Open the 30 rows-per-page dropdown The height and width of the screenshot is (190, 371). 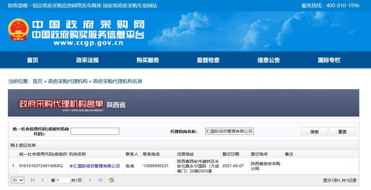click(x=17, y=180)
